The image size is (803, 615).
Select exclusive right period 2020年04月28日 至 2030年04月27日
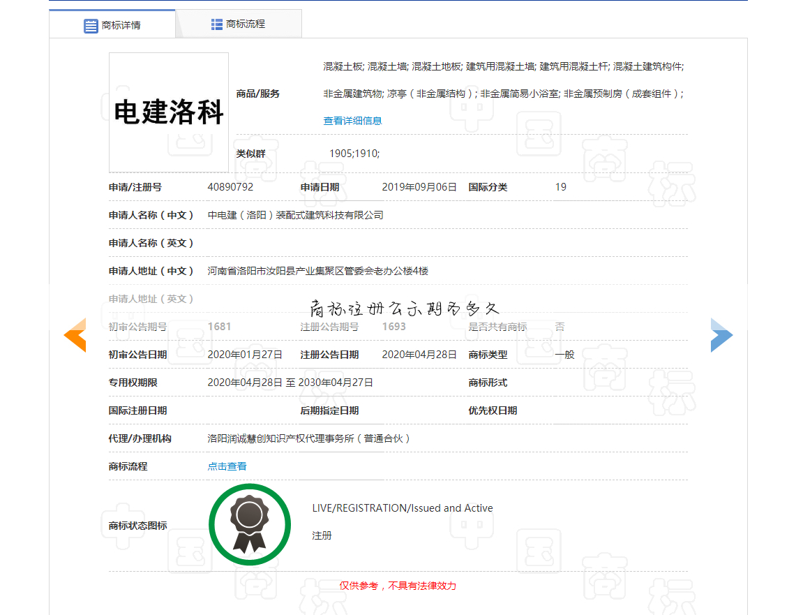(x=290, y=383)
